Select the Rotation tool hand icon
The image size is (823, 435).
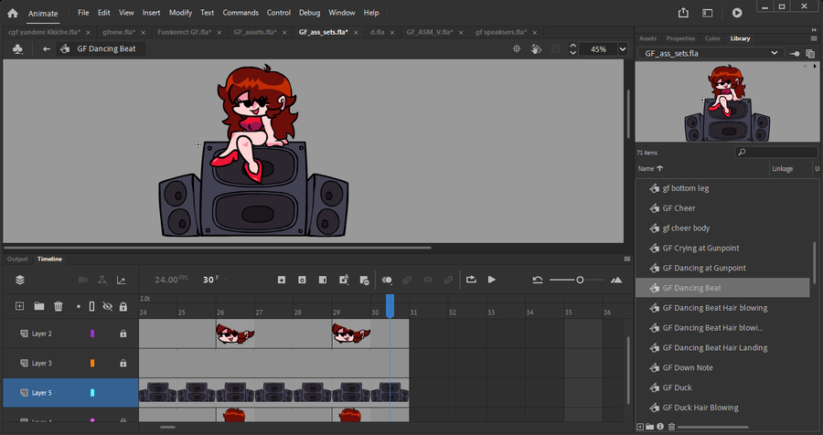[536, 48]
